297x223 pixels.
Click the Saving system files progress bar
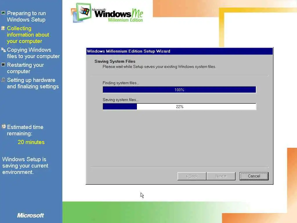pos(179,107)
